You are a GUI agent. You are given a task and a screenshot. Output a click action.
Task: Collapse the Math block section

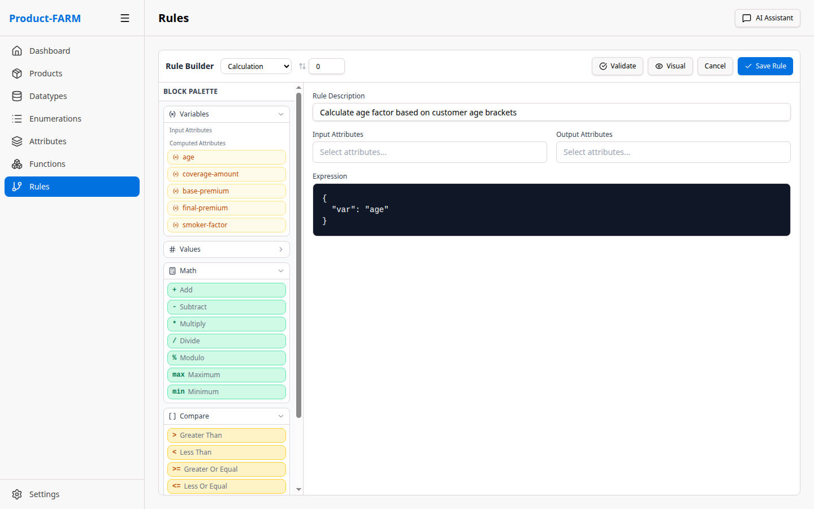click(x=281, y=270)
